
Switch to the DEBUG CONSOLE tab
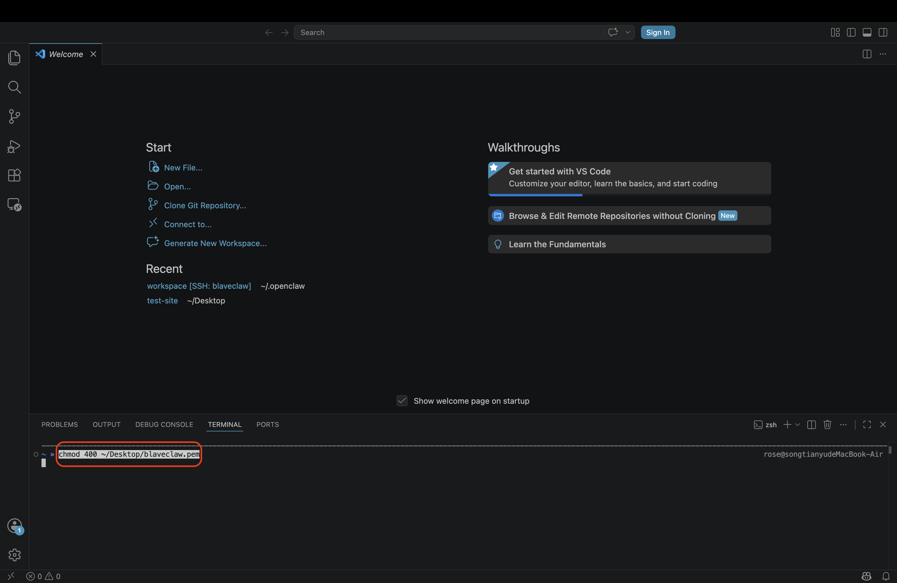pos(164,424)
